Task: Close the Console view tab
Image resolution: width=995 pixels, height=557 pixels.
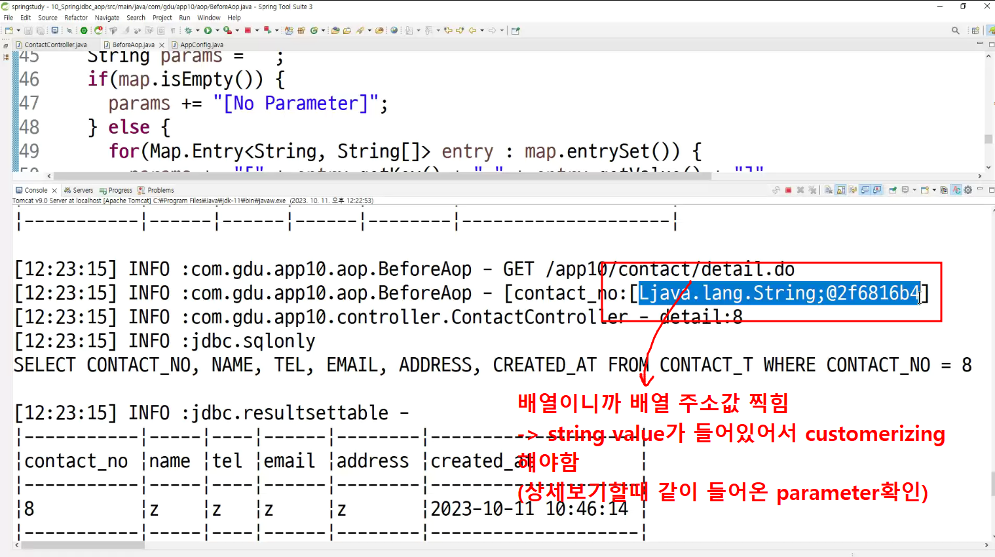Action: tap(54, 191)
